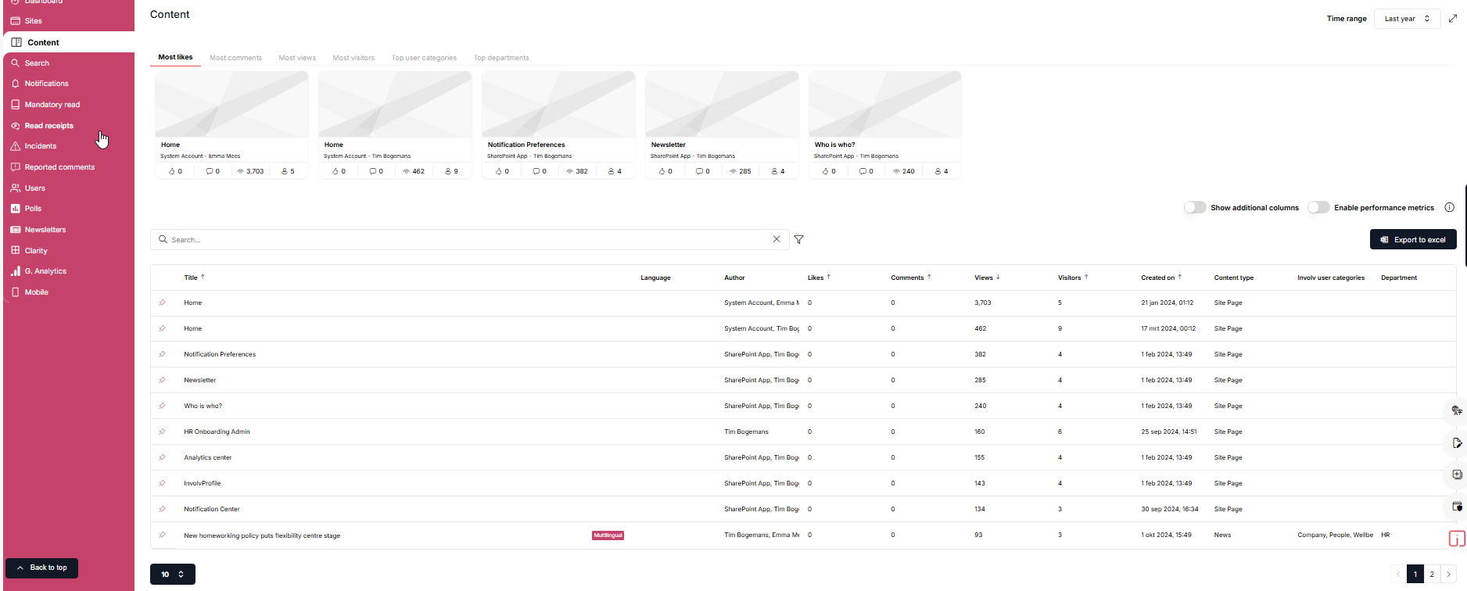Click the Content type column header
Image resolution: width=1467 pixels, height=591 pixels.
click(x=1233, y=278)
